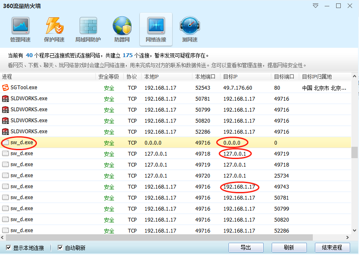The height and width of the screenshot is (255, 359).
Task: Sort by 安全等级 column header
Action: click(x=109, y=77)
